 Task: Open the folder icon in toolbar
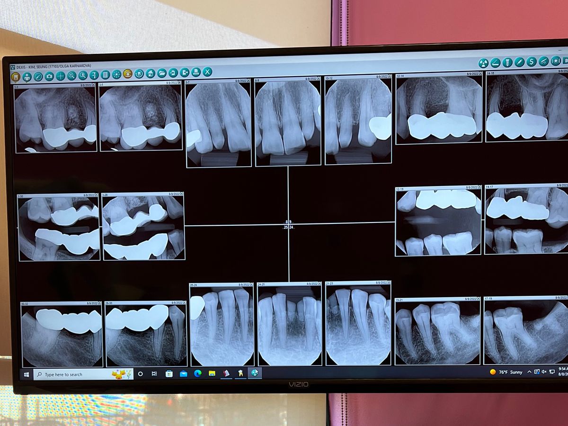point(162,73)
